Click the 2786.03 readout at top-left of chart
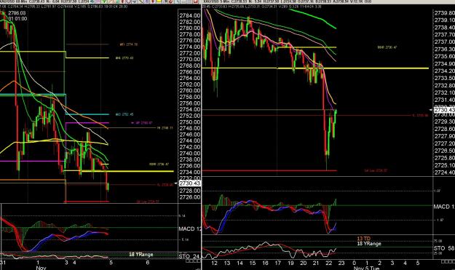 (x=17, y=13)
